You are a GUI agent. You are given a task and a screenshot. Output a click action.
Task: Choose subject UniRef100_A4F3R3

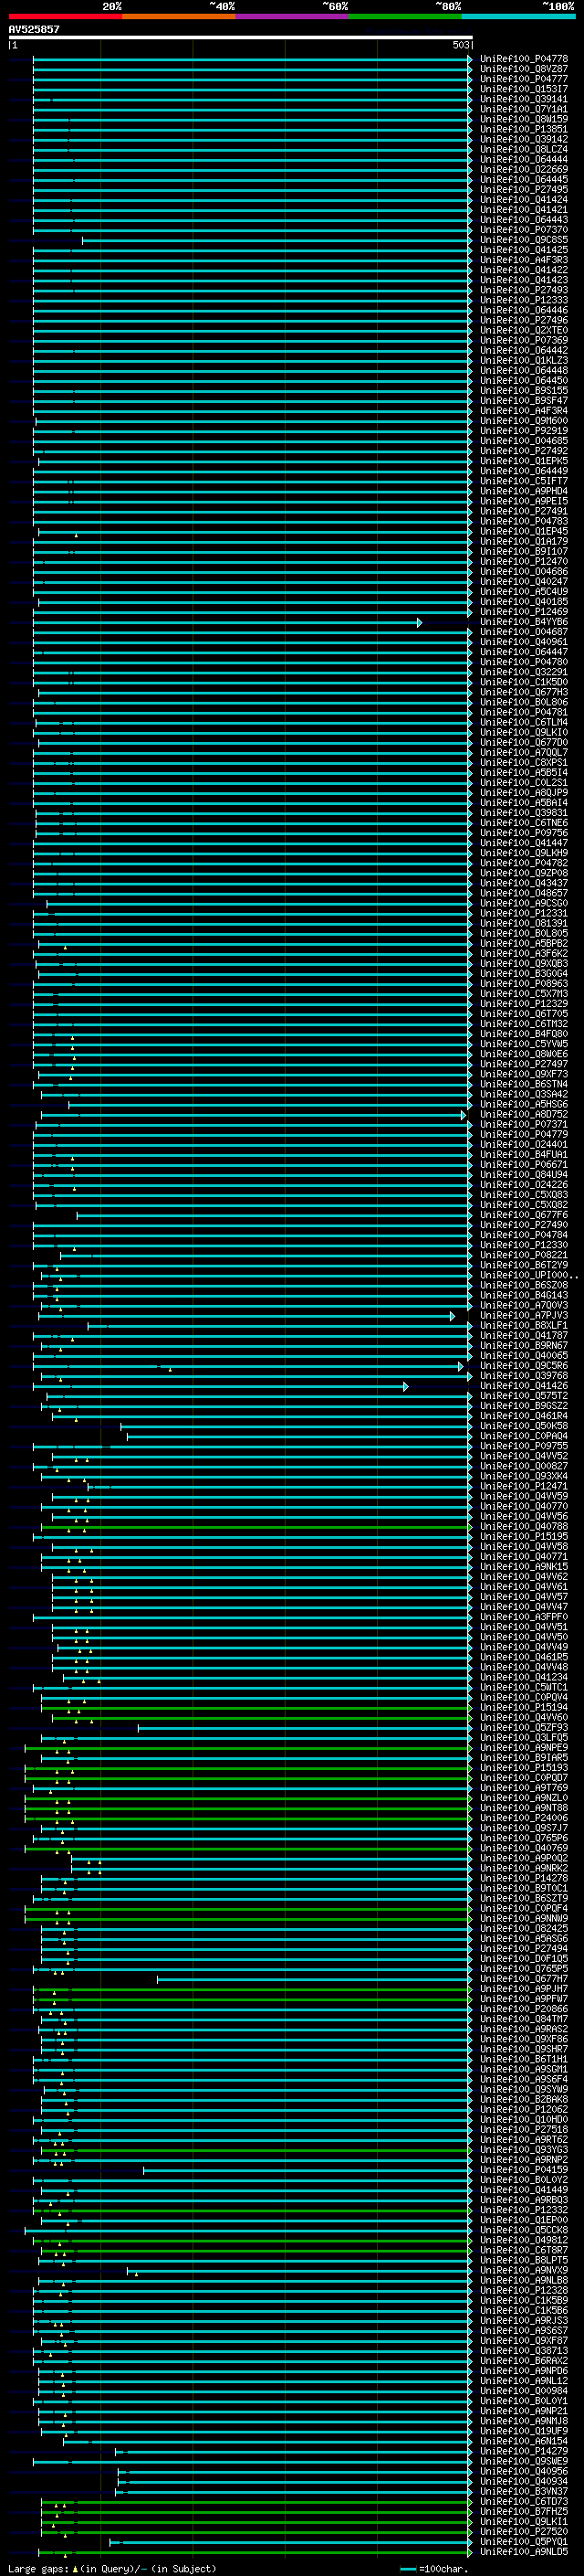point(524,260)
